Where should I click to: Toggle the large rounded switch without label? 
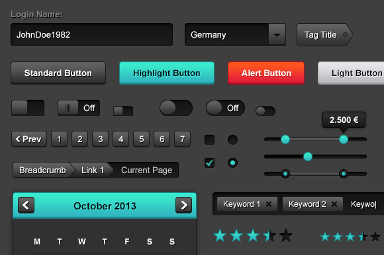[176, 108]
